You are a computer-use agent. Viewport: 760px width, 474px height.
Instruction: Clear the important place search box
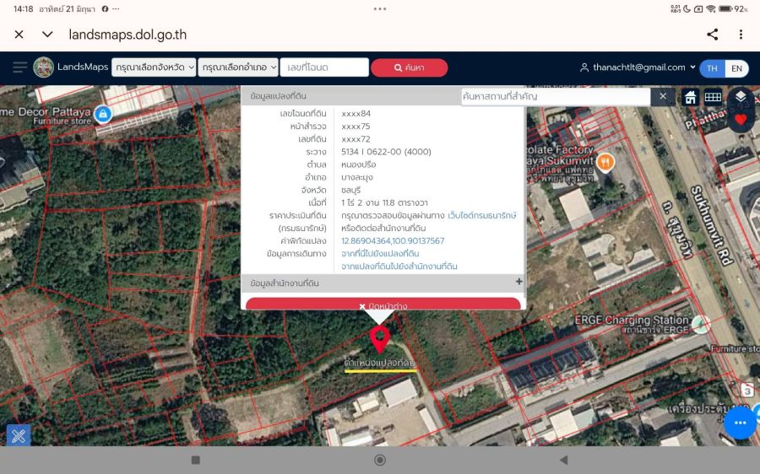[x=663, y=96]
